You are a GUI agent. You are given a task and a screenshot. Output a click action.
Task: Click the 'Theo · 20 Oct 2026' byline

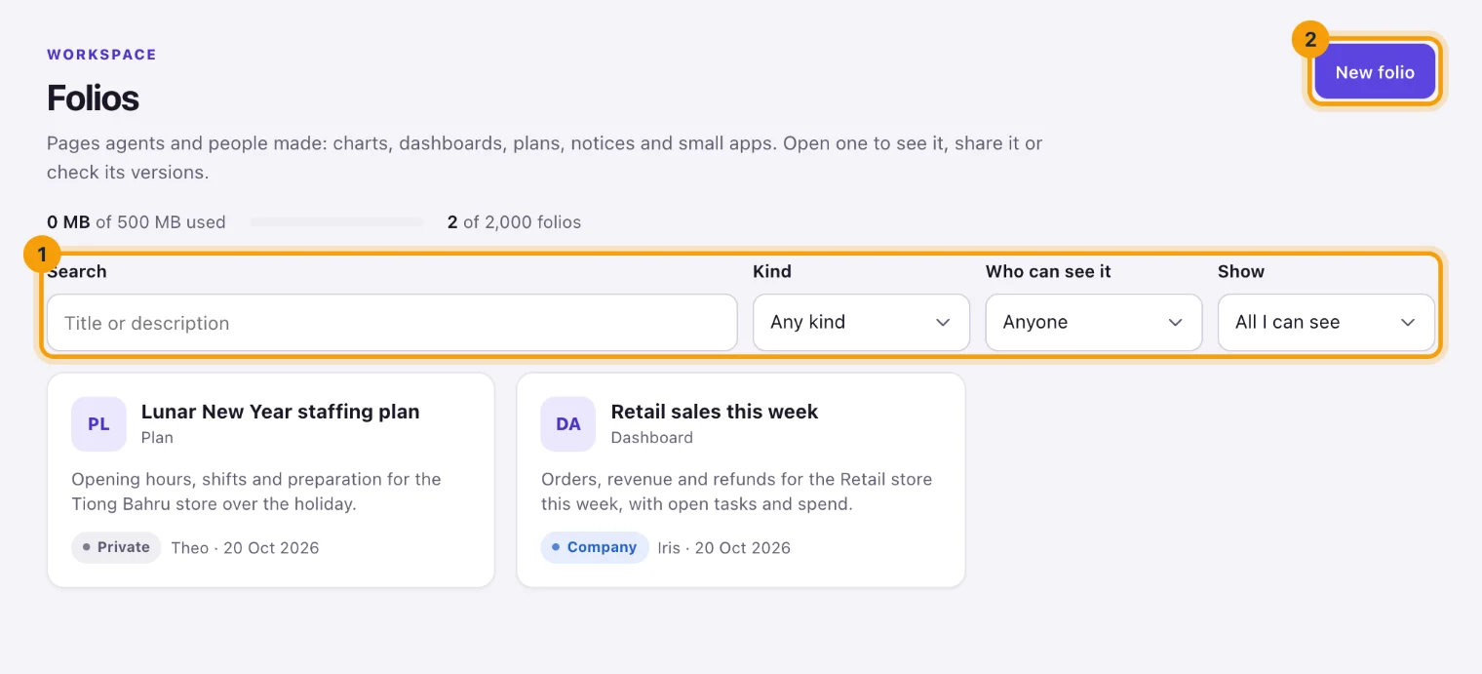pos(245,548)
